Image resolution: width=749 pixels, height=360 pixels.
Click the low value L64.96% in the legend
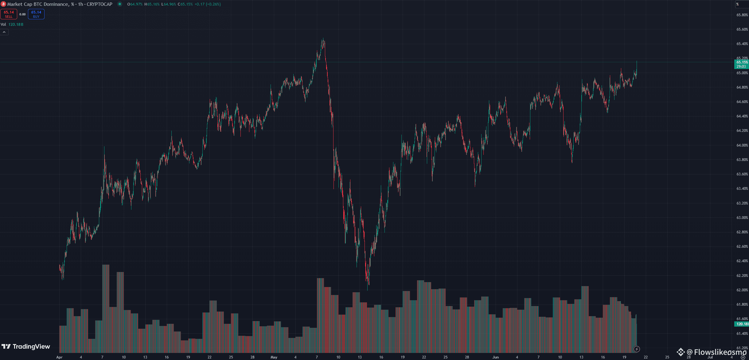pyautogui.click(x=169, y=4)
